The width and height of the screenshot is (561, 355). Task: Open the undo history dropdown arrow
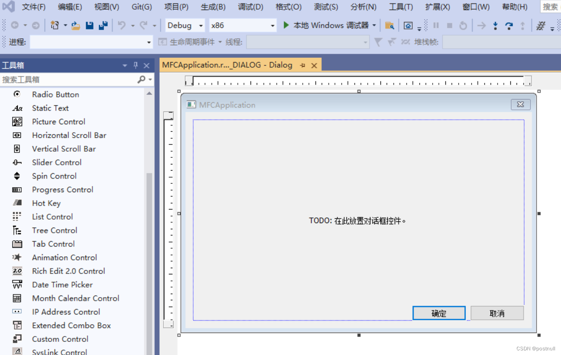point(133,25)
